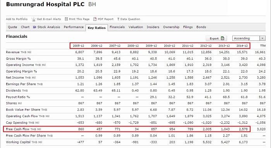Image resolution: width=271 pixels, height=148 pixels.
Task: Click the Get E-mail Alerts bell icon
Action: [x=34, y=19]
